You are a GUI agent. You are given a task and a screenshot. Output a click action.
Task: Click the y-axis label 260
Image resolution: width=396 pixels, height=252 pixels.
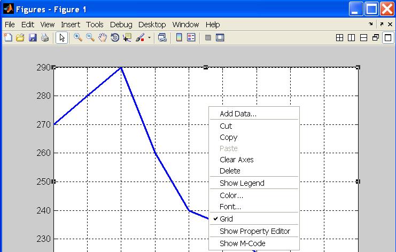(x=43, y=153)
